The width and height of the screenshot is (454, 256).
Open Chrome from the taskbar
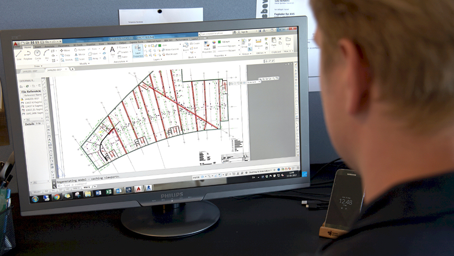(x=57, y=197)
